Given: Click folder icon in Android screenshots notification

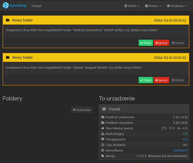Looking at the screenshot, I should 7,20.
